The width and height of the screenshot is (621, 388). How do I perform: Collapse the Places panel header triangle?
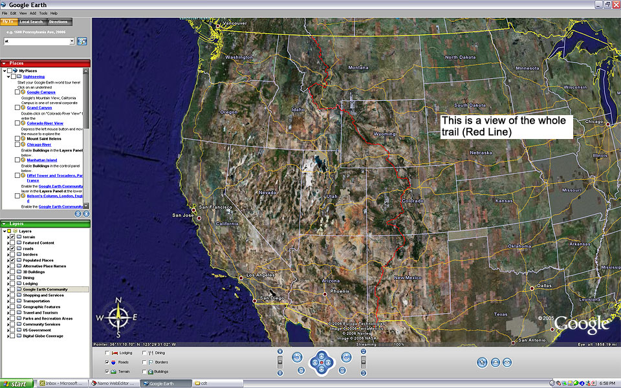click(4, 63)
